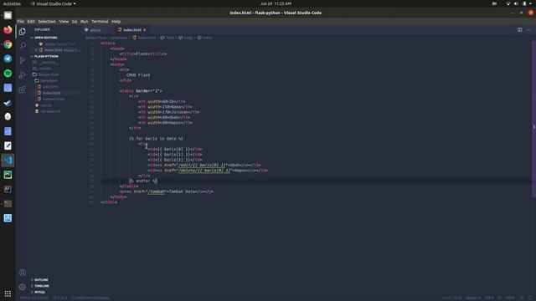Launch Firefox from the dock
This screenshot has height=301, width=536.
8,30
